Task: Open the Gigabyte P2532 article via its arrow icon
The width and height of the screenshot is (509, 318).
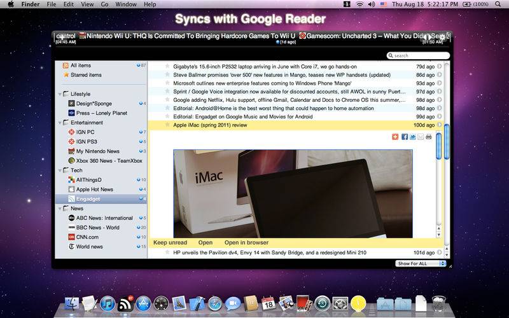Action: [439, 67]
